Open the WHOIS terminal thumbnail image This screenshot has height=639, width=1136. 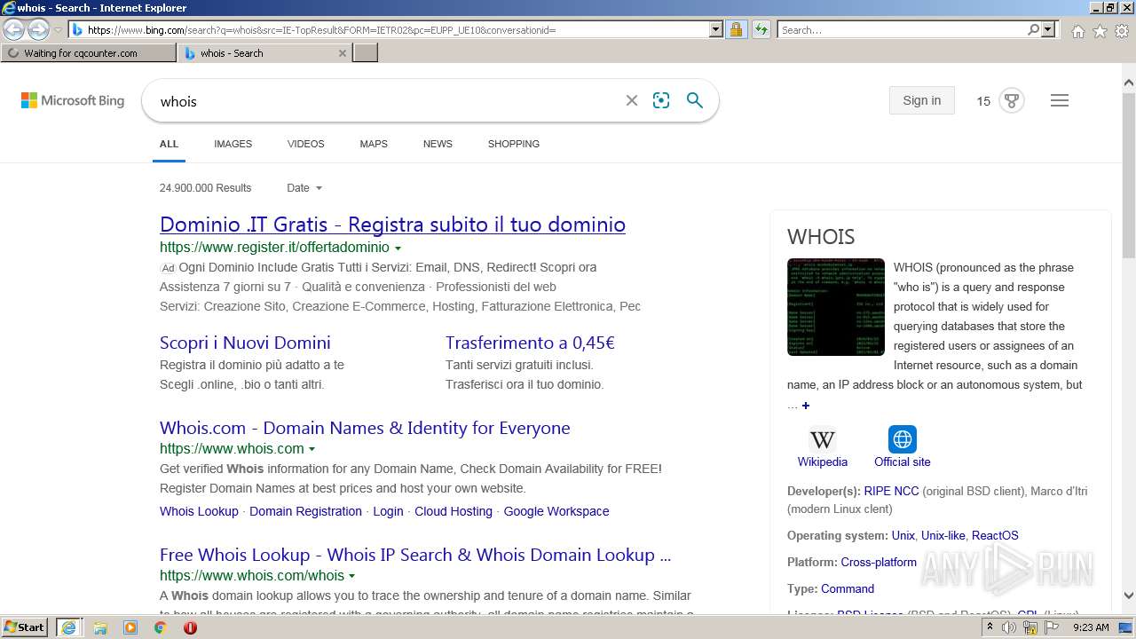835,307
